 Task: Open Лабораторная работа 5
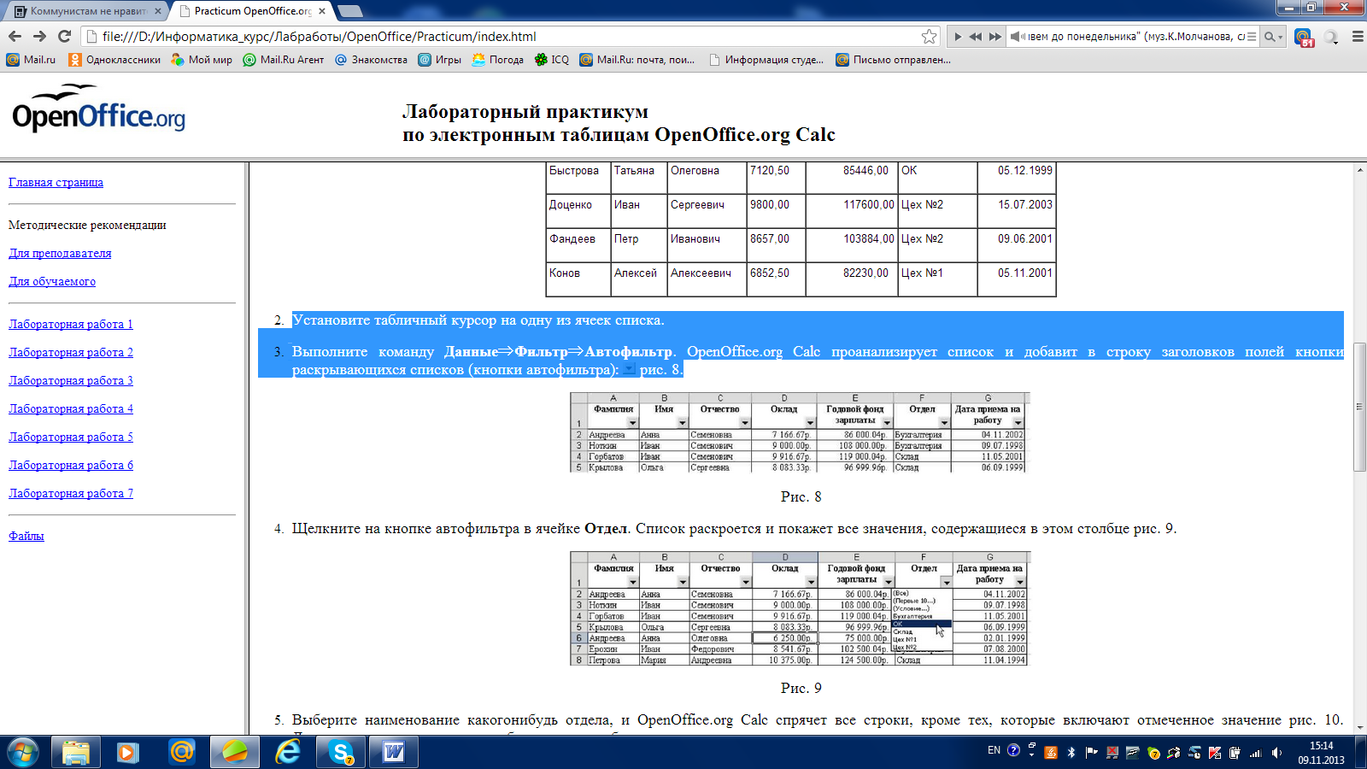tap(71, 437)
